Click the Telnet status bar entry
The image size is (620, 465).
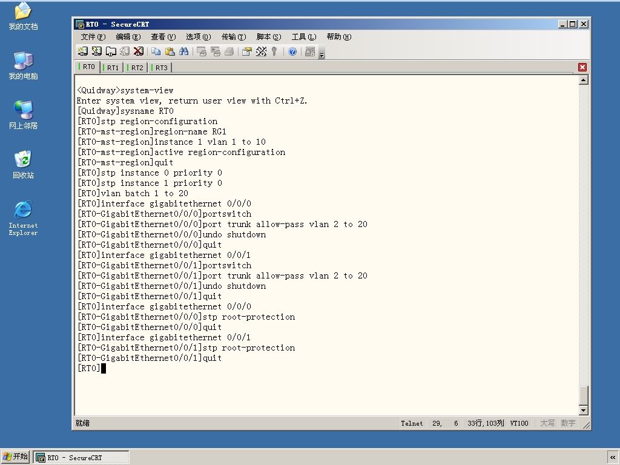pos(412,423)
